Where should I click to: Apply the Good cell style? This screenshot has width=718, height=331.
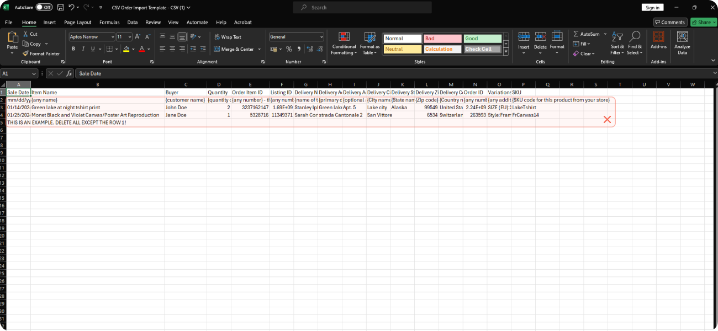pyautogui.click(x=482, y=39)
